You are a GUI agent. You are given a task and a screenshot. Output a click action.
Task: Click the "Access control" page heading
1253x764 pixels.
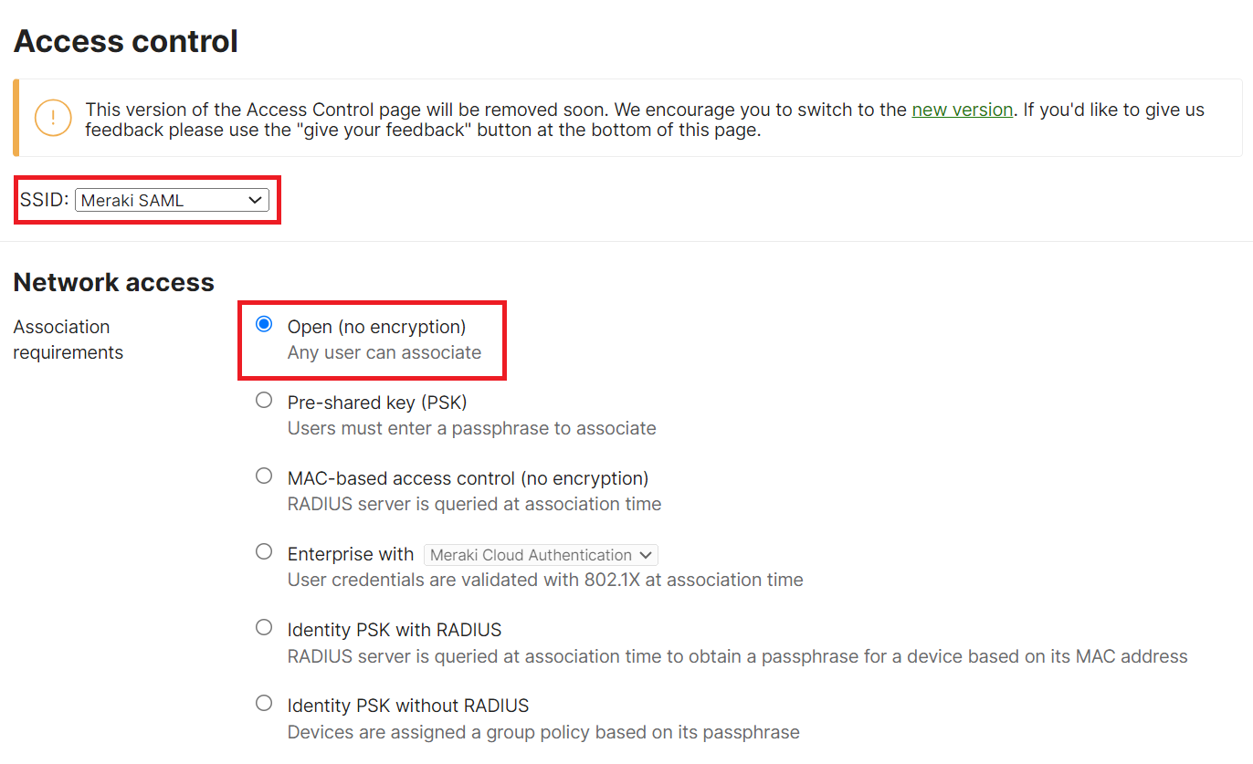click(x=126, y=41)
